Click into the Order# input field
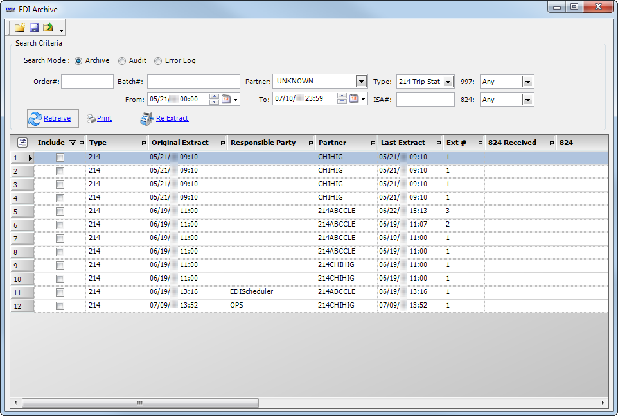The height and width of the screenshot is (416, 618). (x=87, y=82)
